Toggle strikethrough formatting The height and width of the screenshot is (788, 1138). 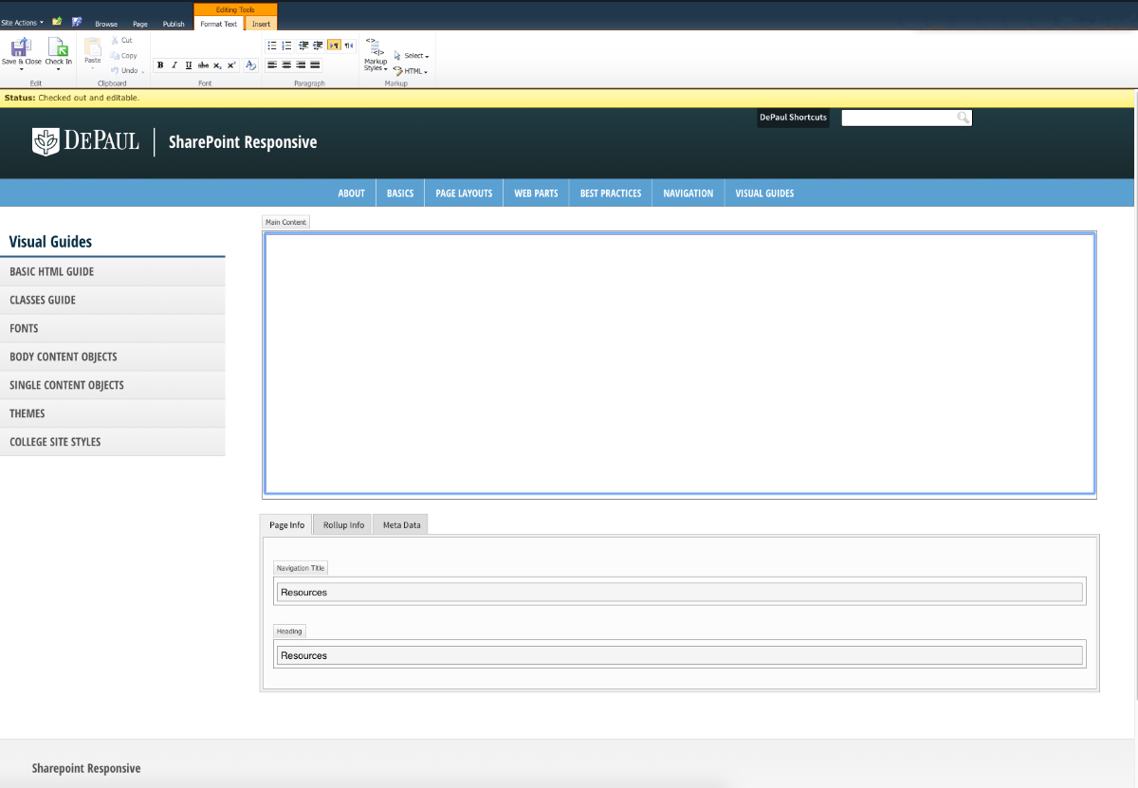point(203,65)
